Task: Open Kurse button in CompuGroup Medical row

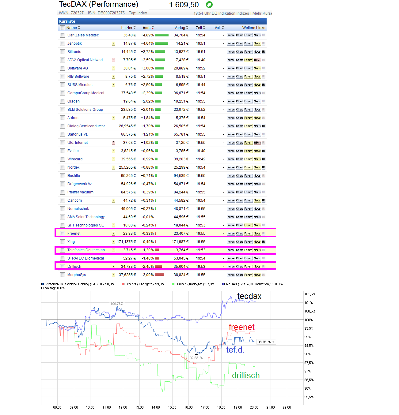Action: coord(231,93)
